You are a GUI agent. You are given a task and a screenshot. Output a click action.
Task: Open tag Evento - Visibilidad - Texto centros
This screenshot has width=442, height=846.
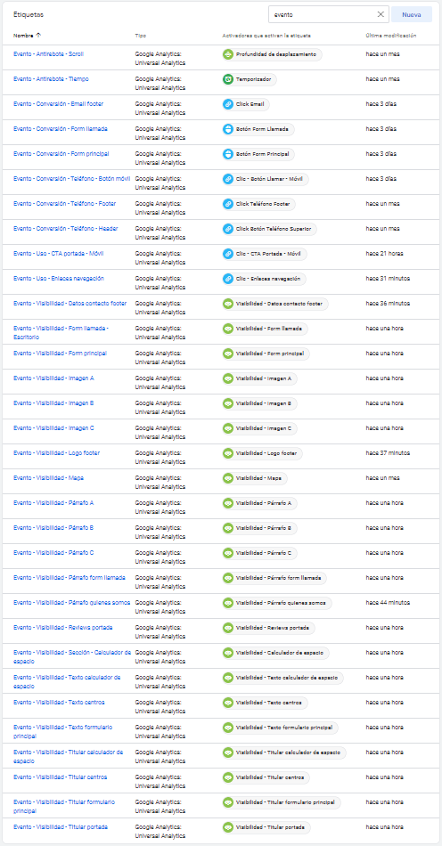click(60, 702)
